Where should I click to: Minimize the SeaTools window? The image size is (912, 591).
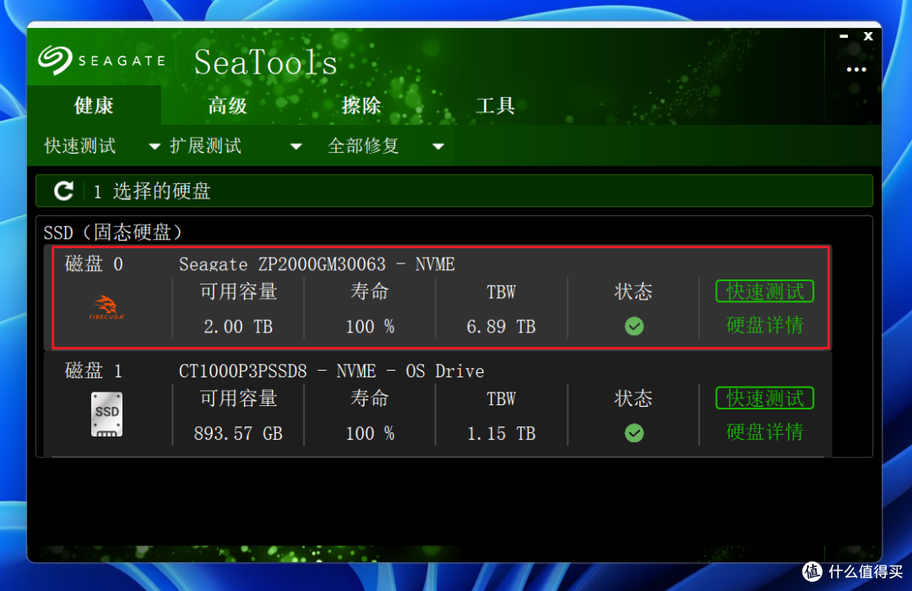(844, 36)
